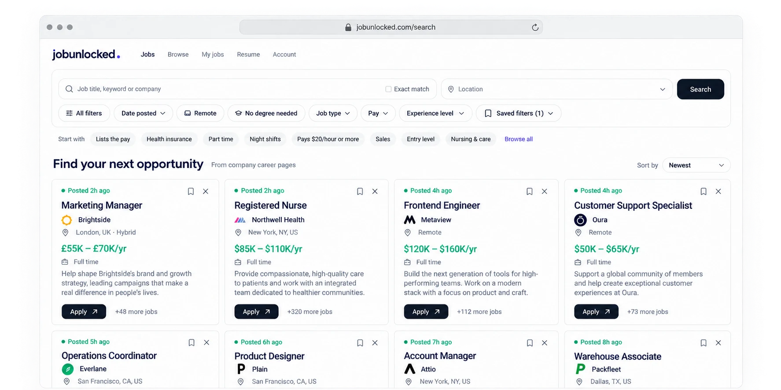Click the Search button
781x390 pixels.
click(x=700, y=89)
